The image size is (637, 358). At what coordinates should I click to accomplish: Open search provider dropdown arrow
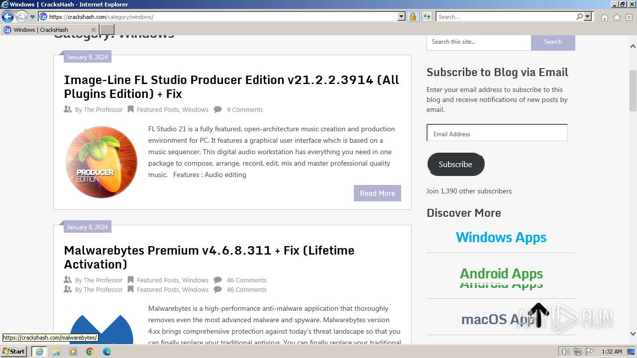tap(588, 17)
